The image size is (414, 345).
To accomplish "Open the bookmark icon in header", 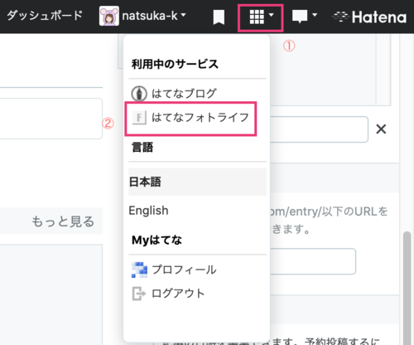I will point(219,17).
